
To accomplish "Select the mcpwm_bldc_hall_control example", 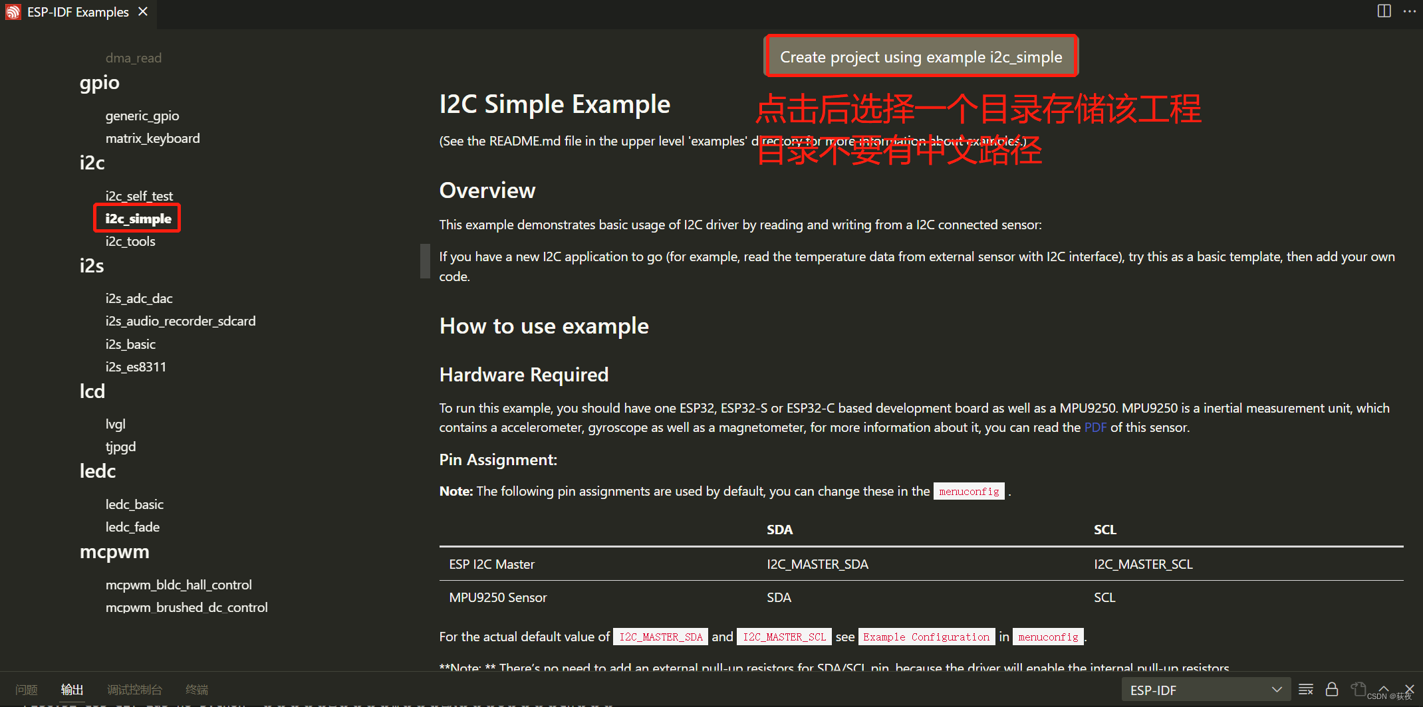I will pyautogui.click(x=178, y=585).
